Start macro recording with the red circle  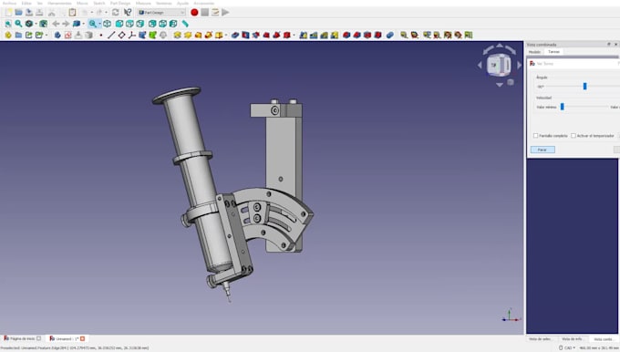pyautogui.click(x=194, y=13)
